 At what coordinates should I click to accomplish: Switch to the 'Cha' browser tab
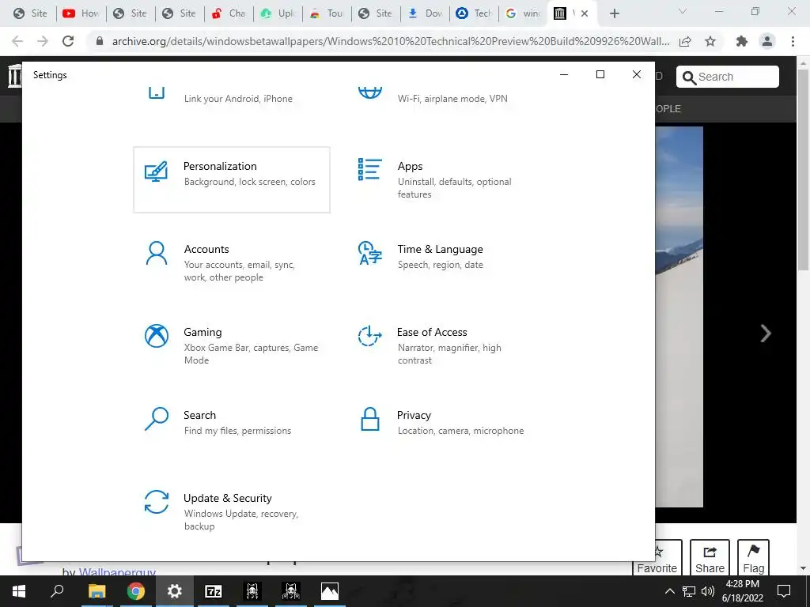coord(229,13)
